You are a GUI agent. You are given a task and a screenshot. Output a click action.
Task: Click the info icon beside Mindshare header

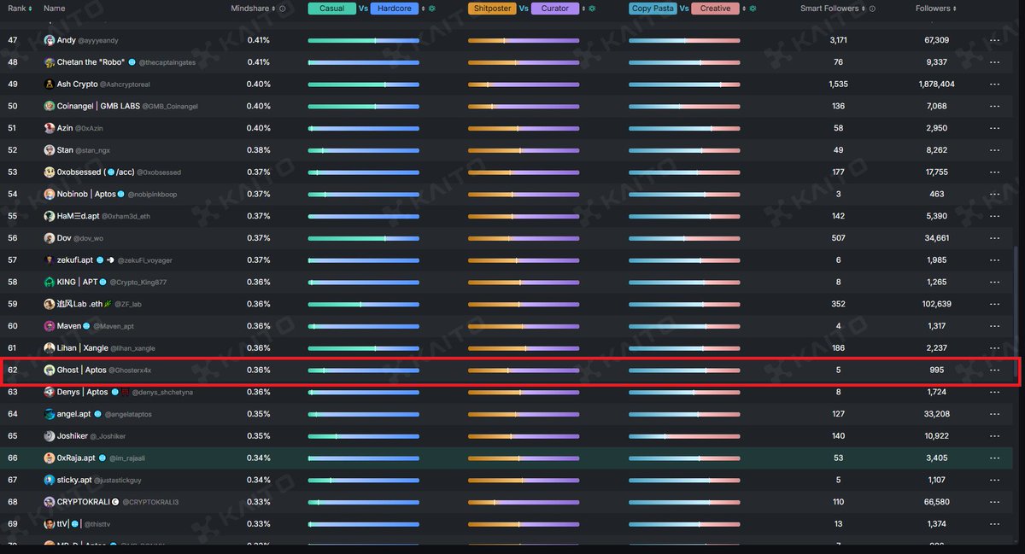283,9
